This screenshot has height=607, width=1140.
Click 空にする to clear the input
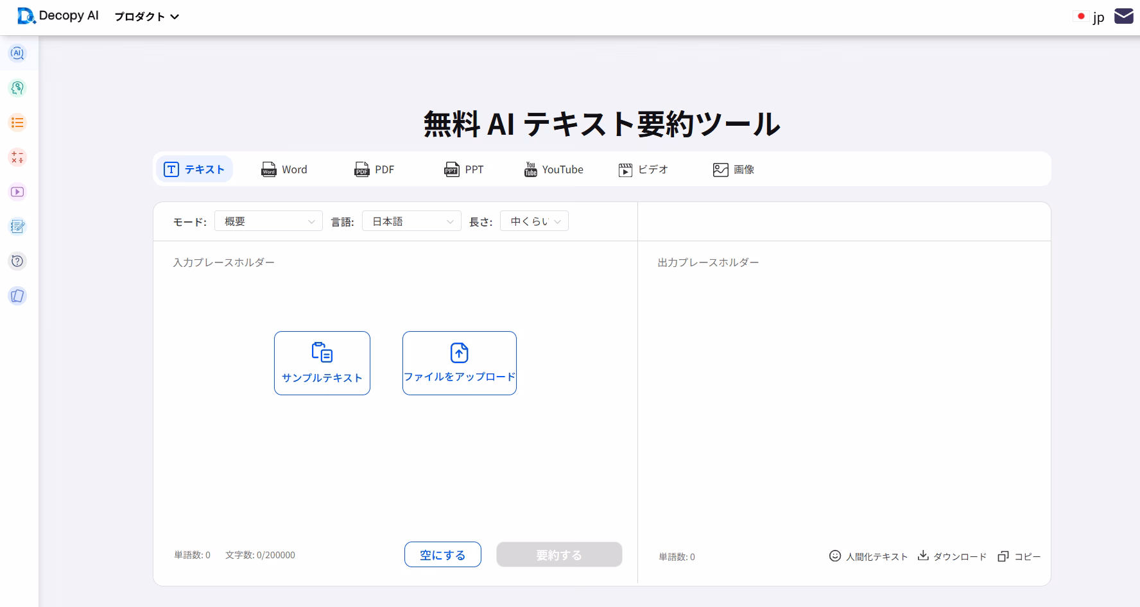click(x=442, y=554)
